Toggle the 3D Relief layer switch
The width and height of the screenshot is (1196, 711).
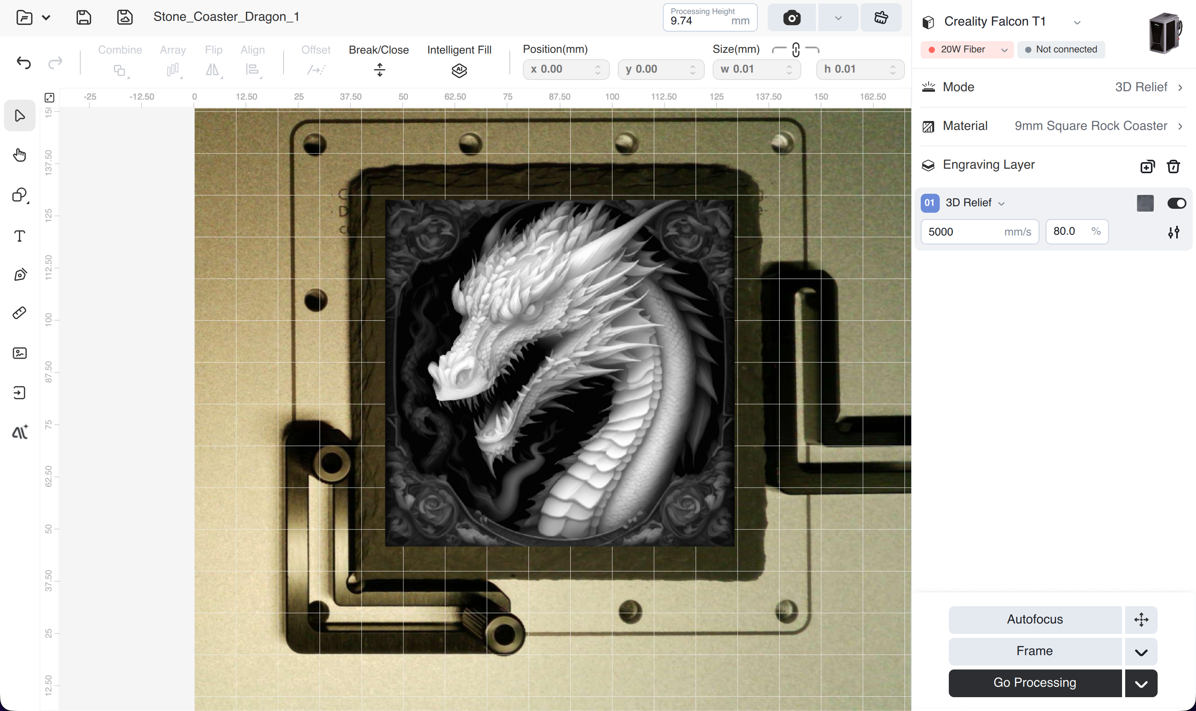1177,203
